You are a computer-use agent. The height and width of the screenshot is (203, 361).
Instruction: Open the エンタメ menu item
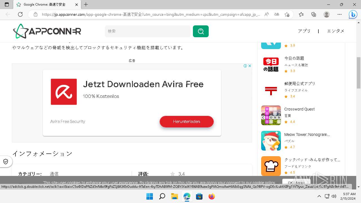336,31
